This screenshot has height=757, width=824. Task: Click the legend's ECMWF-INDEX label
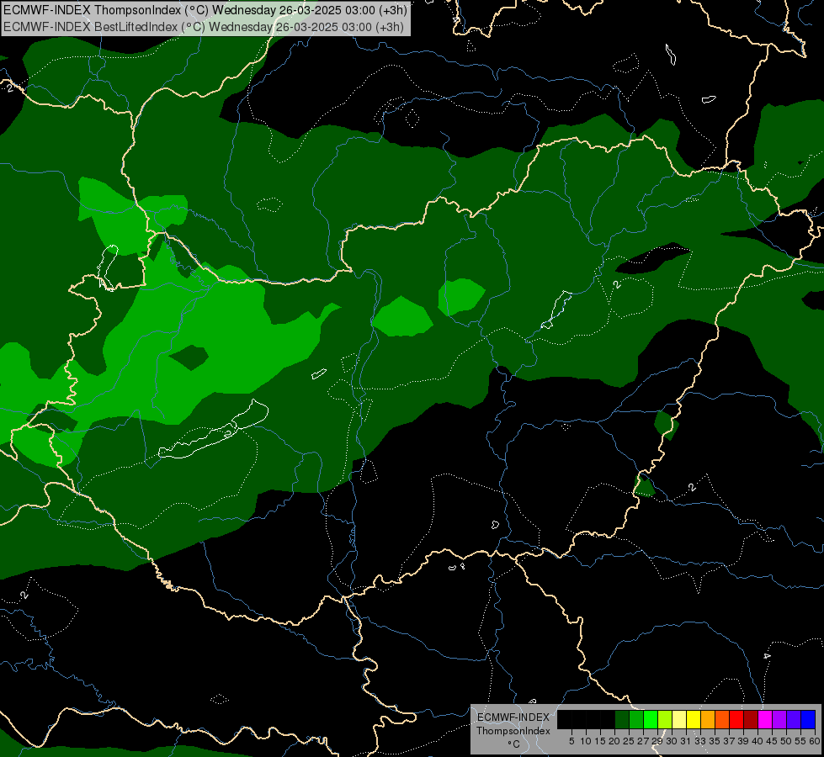(x=513, y=717)
